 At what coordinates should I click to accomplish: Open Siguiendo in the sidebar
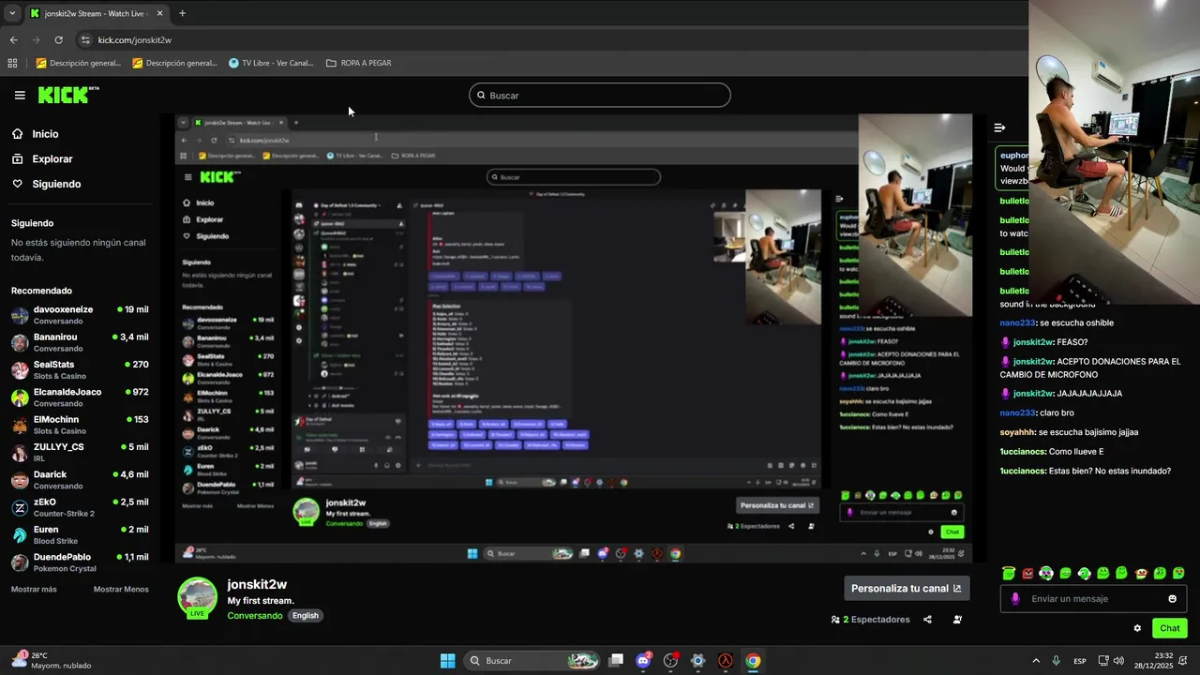pyautogui.click(x=55, y=184)
